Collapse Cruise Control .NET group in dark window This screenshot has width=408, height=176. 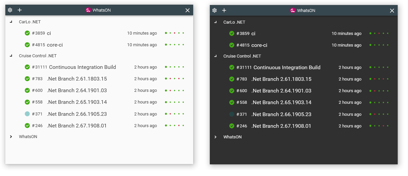coord(215,56)
